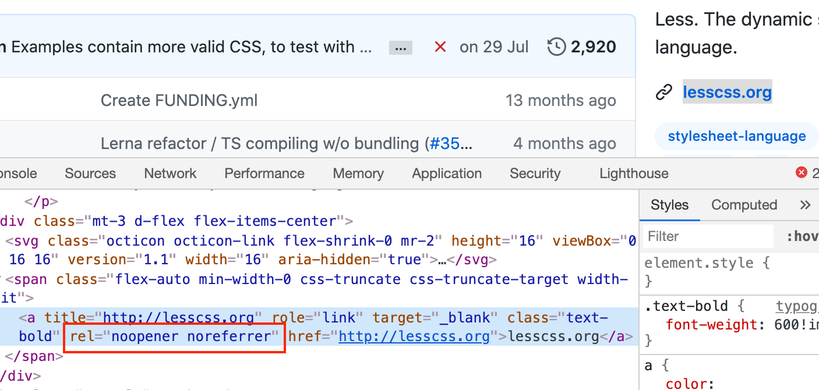Click the stylesheet-language topic tag
Screen dimensions: 819x390
(737, 137)
